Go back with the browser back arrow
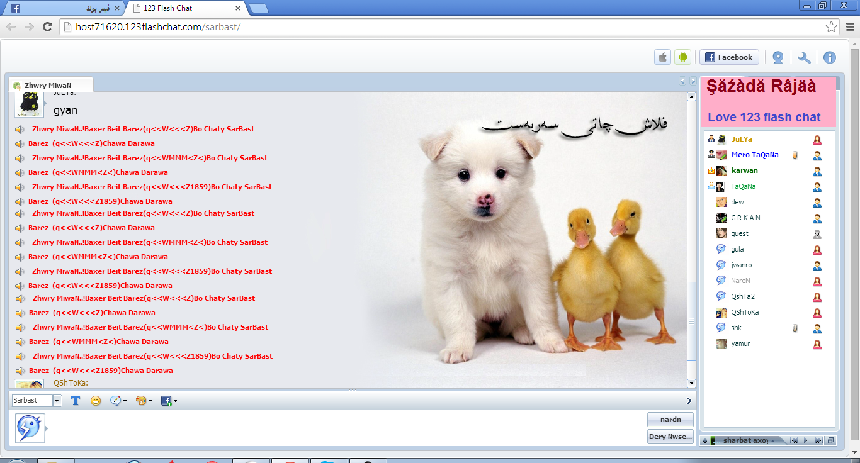Image resolution: width=860 pixels, height=463 pixels. 11,26
